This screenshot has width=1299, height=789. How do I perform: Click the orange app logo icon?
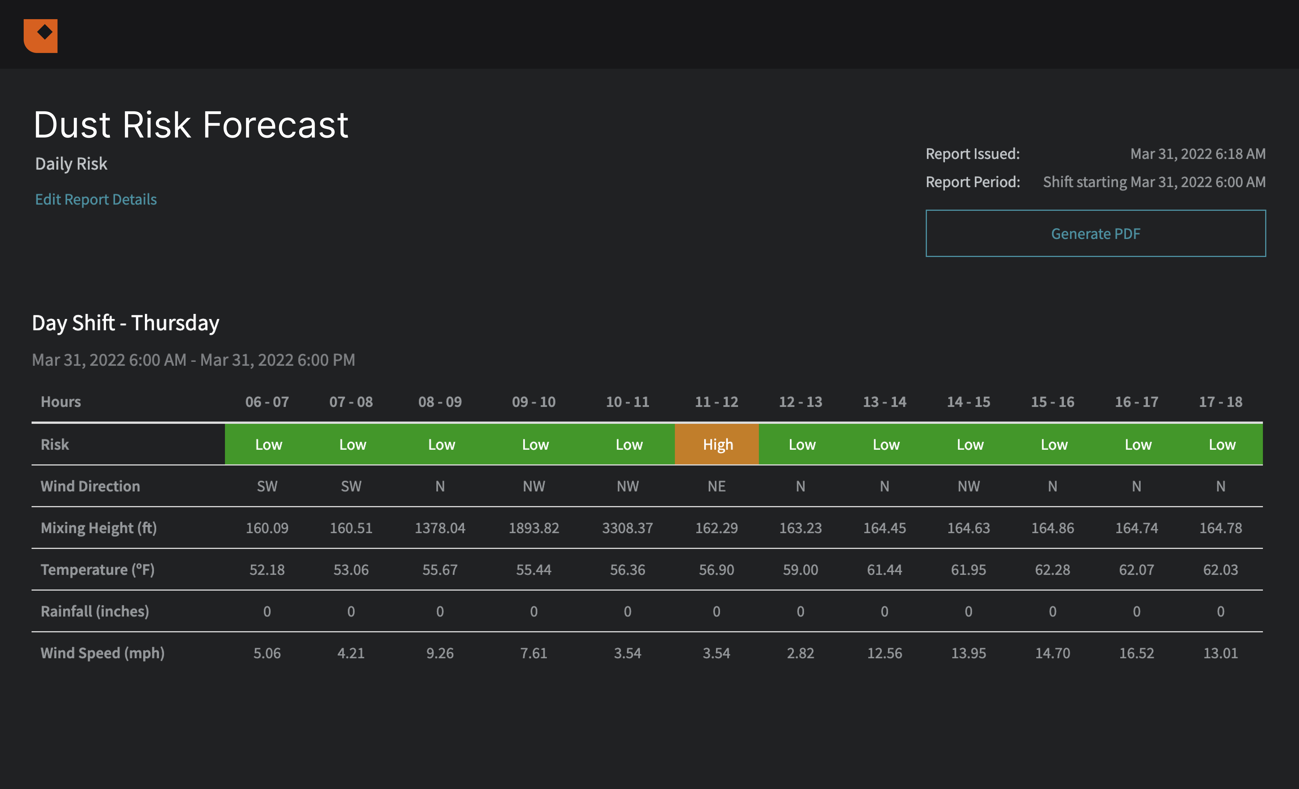coord(41,36)
